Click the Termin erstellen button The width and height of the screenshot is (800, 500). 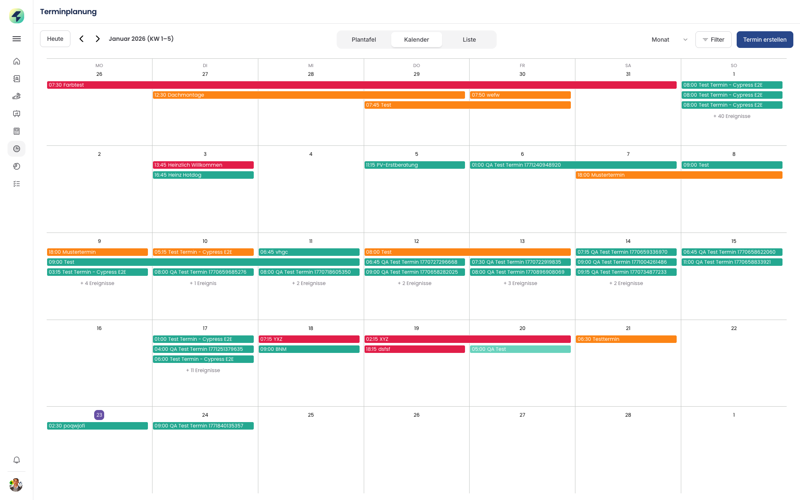[765, 40]
